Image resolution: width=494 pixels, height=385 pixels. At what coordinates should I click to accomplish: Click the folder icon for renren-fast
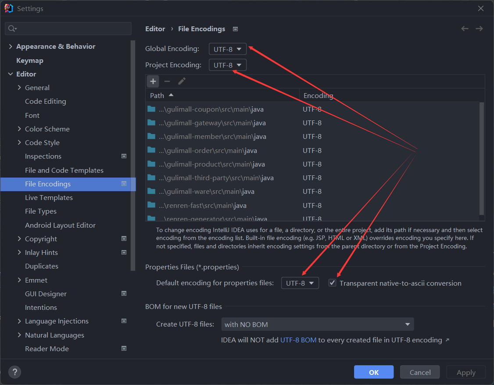(x=151, y=205)
